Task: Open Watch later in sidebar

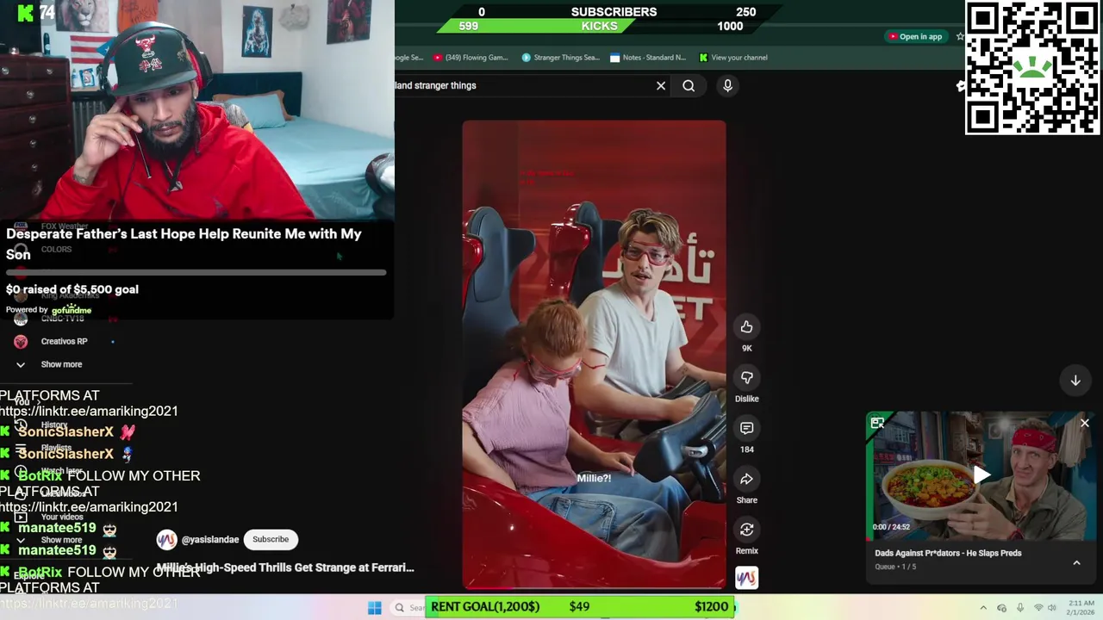Action: click(62, 471)
